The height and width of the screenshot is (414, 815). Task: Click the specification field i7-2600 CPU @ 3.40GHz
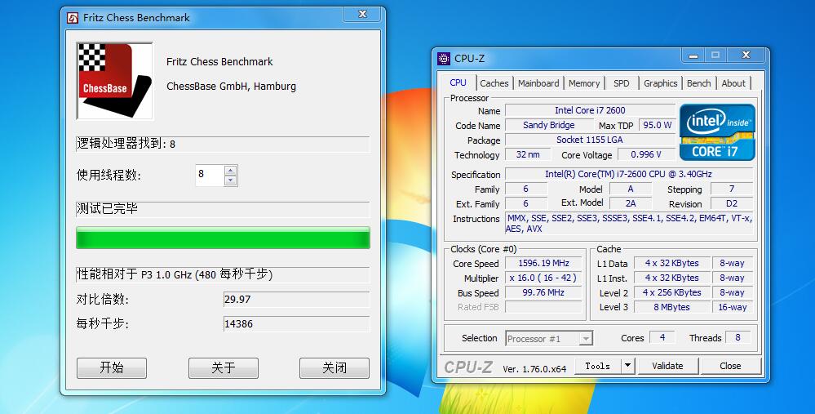(x=629, y=174)
